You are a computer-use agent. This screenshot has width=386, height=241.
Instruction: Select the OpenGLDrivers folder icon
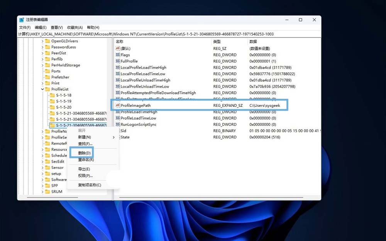tap(47, 41)
